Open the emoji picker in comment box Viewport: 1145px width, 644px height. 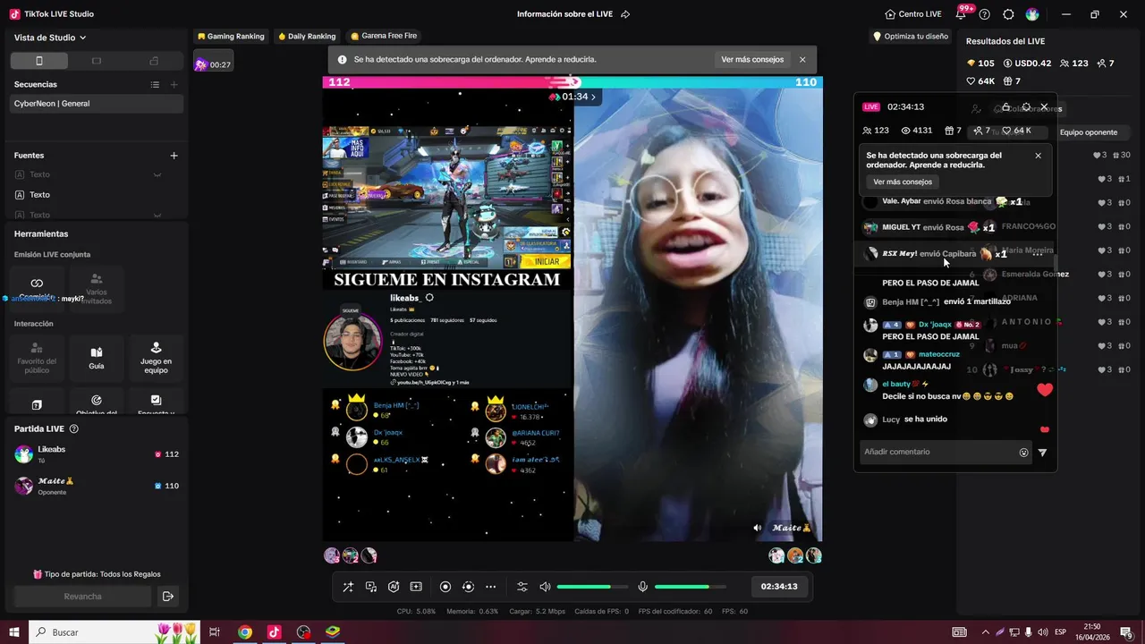[x=1023, y=453]
